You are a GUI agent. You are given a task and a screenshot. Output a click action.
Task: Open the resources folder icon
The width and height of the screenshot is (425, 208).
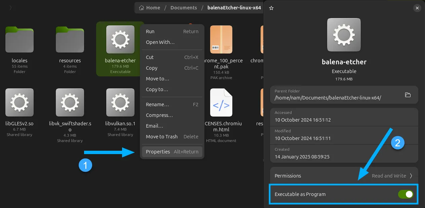[x=70, y=40]
